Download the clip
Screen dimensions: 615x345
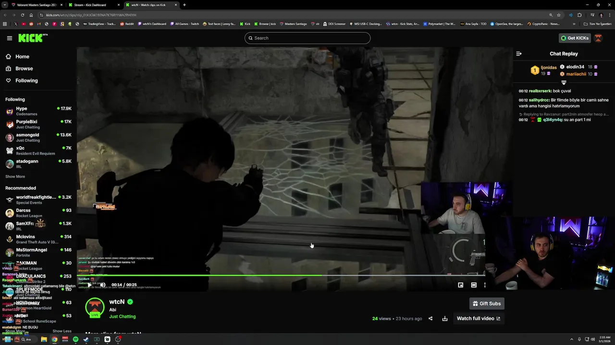tap(445, 319)
